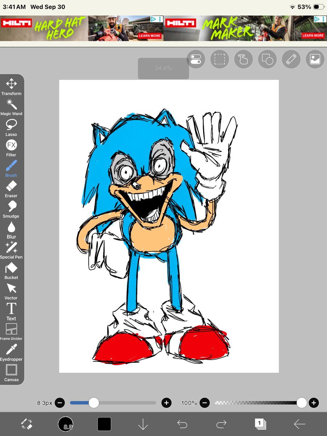Increase opacity with plus button
This screenshot has height=436, width=327.
pos(314,403)
